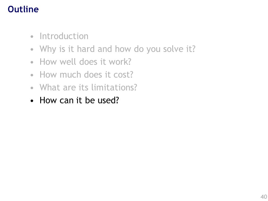Click the word 'used?' in last bullet

pos(108,100)
